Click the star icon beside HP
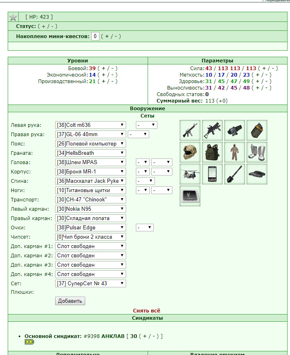Screen dimensions: 290x355 pyautogui.click(x=13, y=17)
